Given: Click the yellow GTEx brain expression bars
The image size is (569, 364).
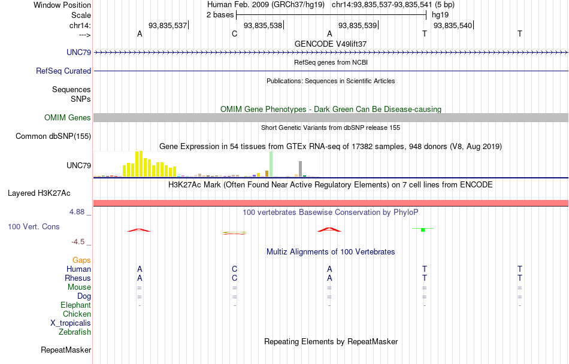Looking at the screenshot, I should pyautogui.click(x=150, y=164).
